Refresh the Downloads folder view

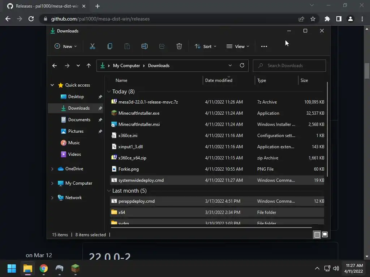(x=242, y=66)
